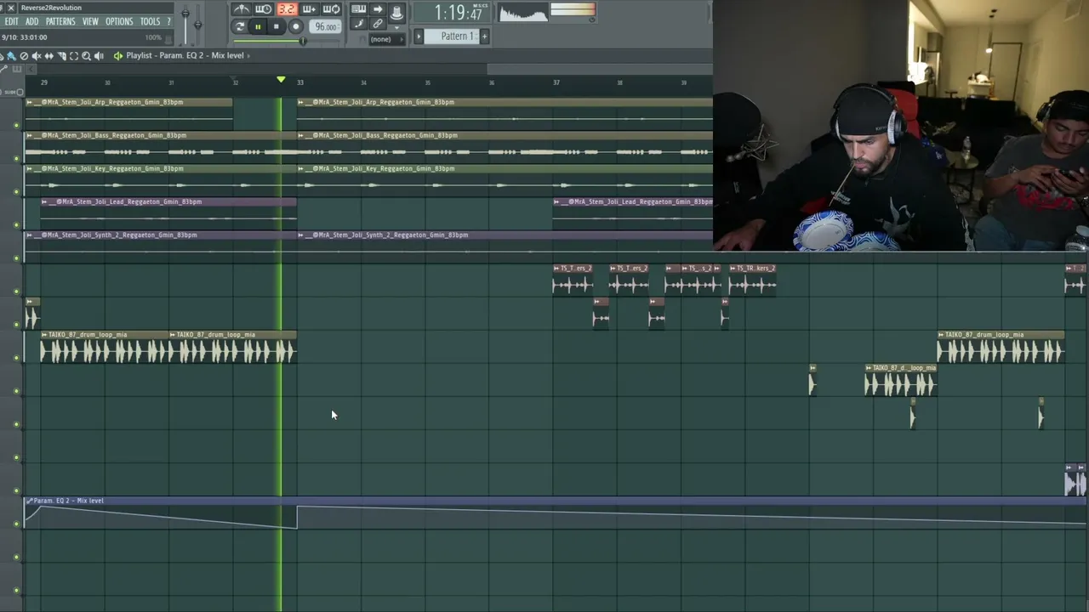Viewport: 1089px width, 612px height.
Task: Open the PATTERNS menu
Action: coord(60,21)
